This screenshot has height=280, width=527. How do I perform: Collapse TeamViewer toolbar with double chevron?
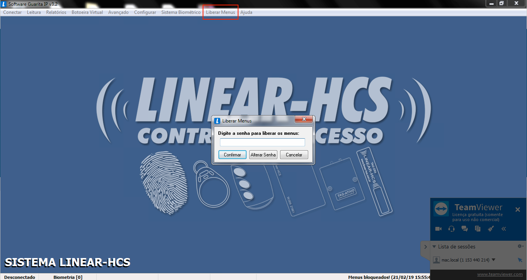point(504,229)
